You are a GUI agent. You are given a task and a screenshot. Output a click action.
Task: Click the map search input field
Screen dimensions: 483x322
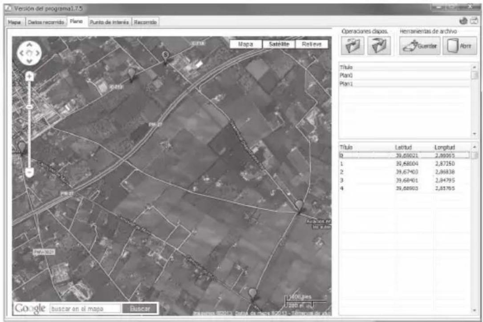[x=85, y=309]
